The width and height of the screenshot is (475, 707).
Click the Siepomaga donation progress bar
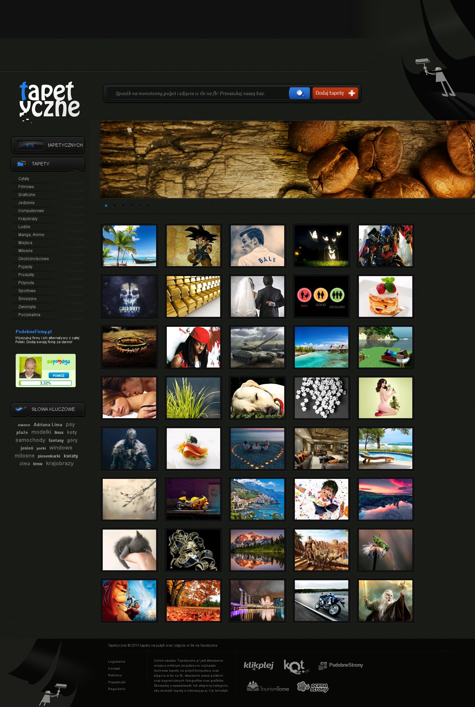[x=45, y=383]
